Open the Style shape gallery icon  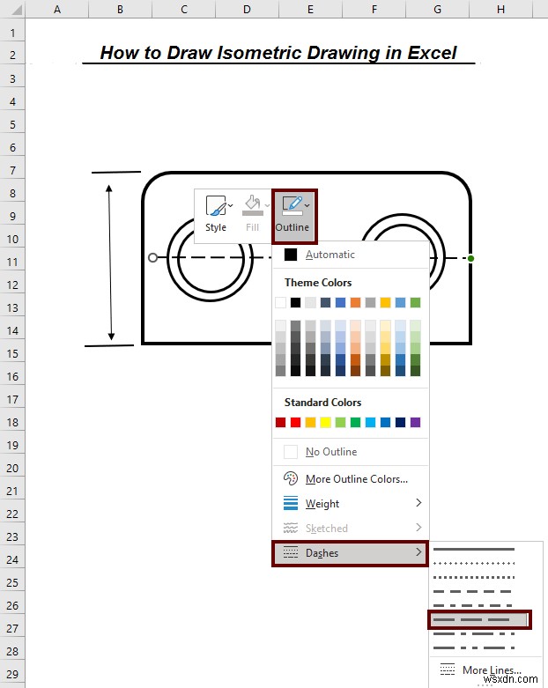[x=216, y=205]
